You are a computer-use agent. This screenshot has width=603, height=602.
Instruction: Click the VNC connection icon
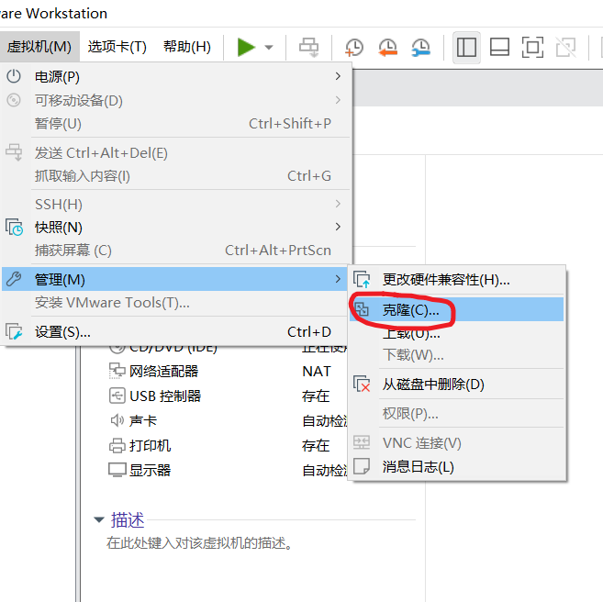[x=362, y=442]
